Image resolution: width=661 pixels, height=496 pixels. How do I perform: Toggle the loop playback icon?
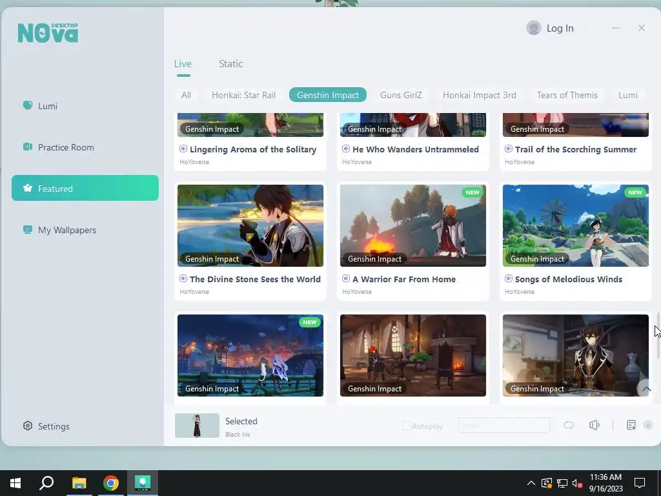tap(569, 425)
